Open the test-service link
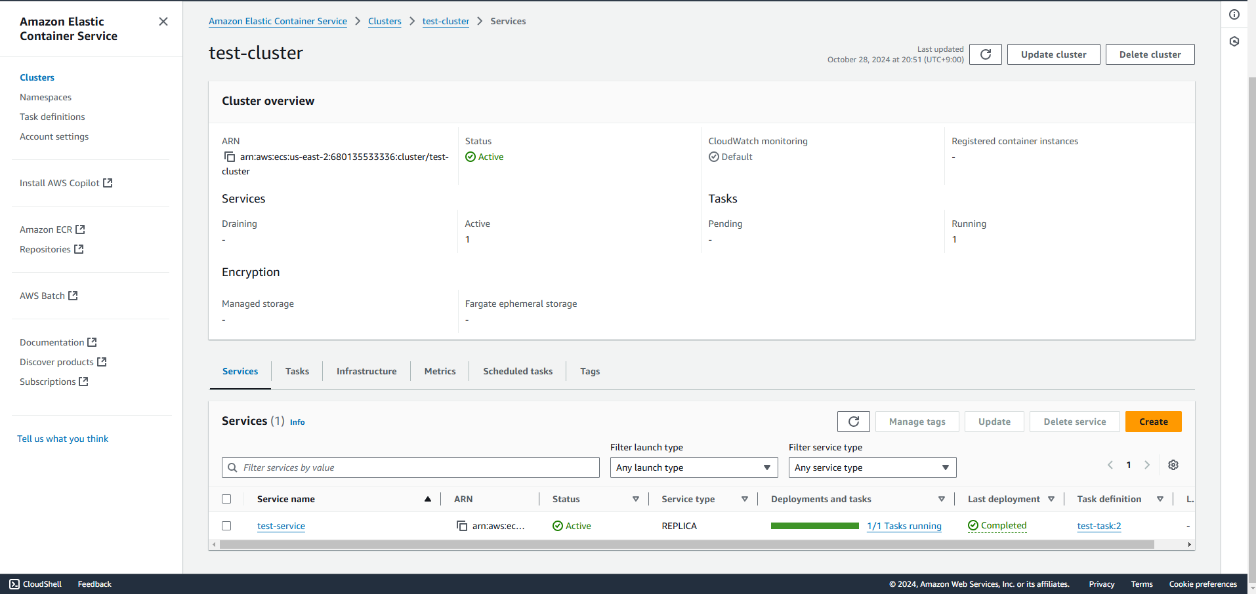1256x594 pixels. coord(281,526)
